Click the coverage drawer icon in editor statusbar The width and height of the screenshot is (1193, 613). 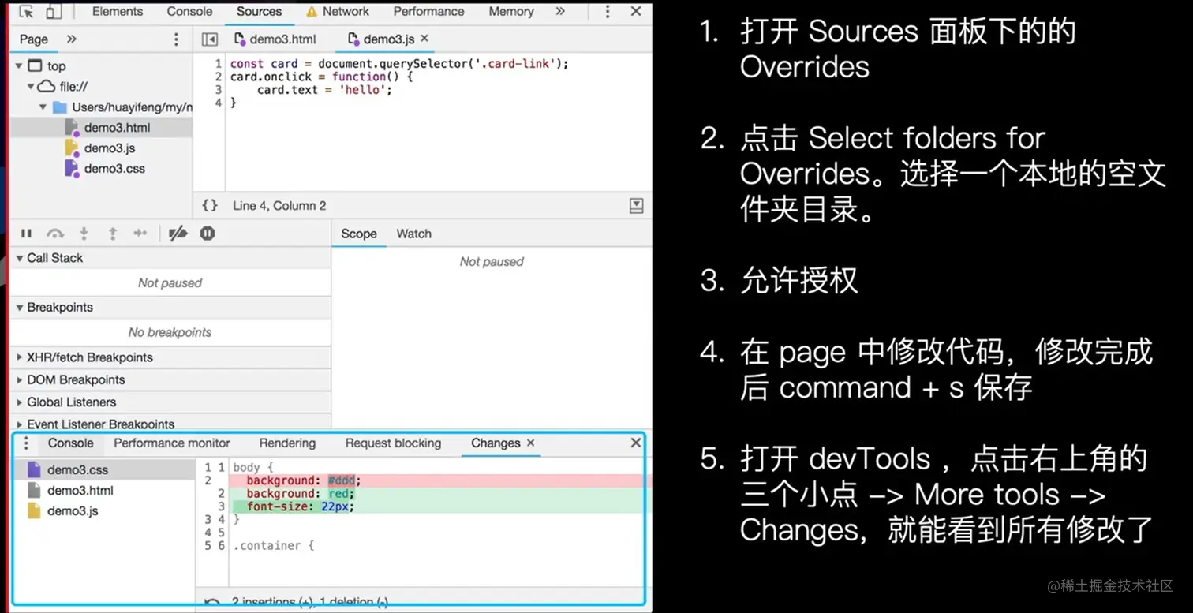(x=636, y=206)
